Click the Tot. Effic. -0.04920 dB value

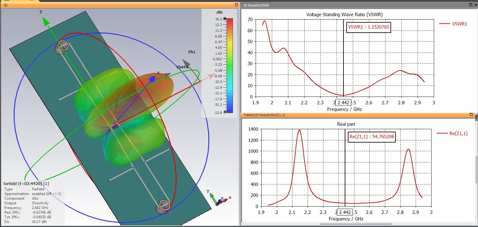point(41,217)
